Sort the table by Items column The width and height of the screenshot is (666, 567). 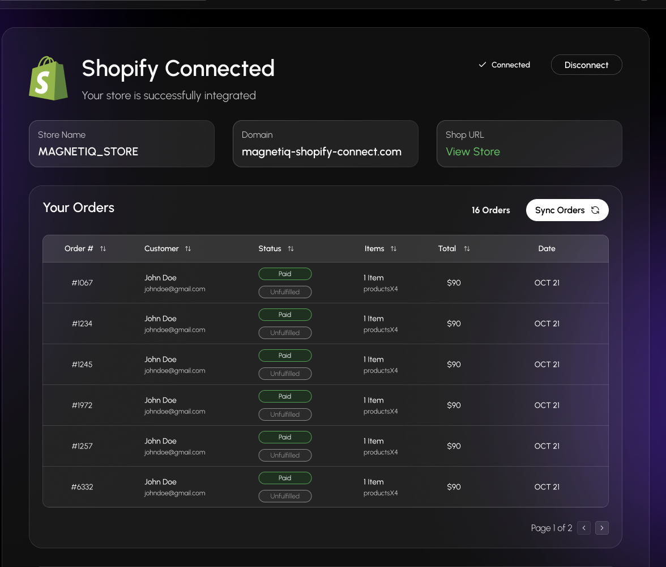pos(394,248)
